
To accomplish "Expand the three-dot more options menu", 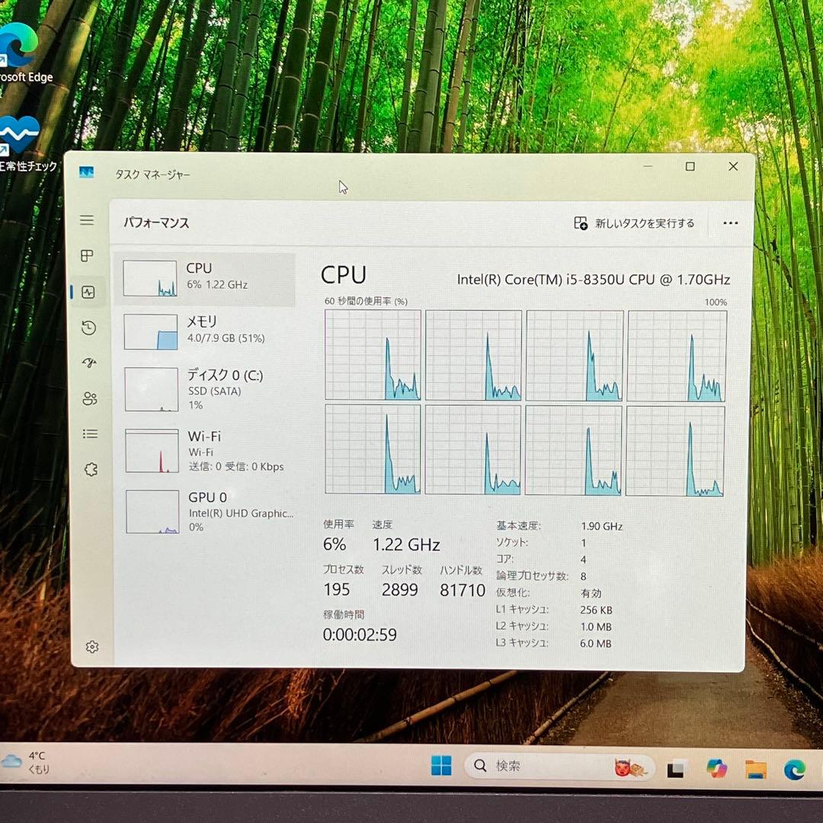I will click(730, 223).
